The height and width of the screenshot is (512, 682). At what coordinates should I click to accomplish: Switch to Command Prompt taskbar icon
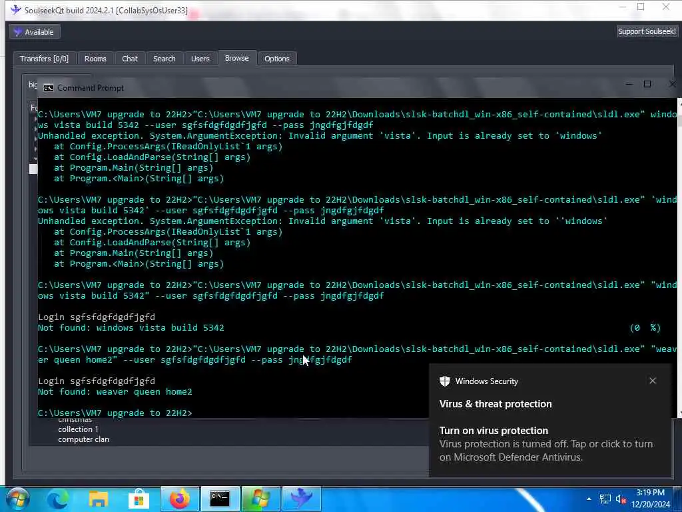tap(220, 499)
